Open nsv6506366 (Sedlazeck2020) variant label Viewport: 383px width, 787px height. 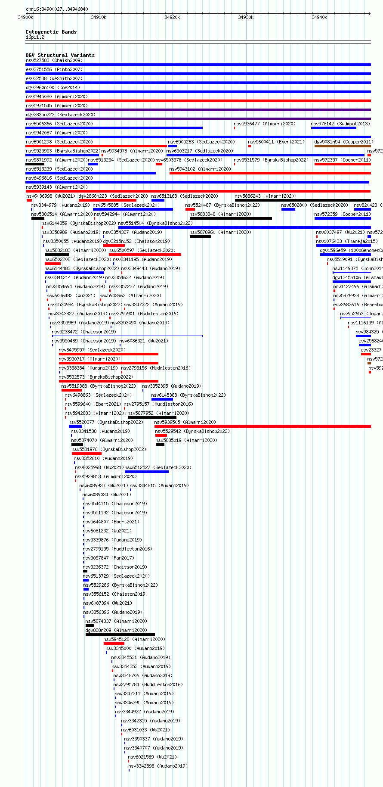tap(59, 124)
